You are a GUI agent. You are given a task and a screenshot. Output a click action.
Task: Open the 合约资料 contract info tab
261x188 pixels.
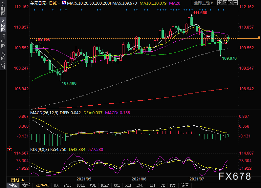pos(3,61)
